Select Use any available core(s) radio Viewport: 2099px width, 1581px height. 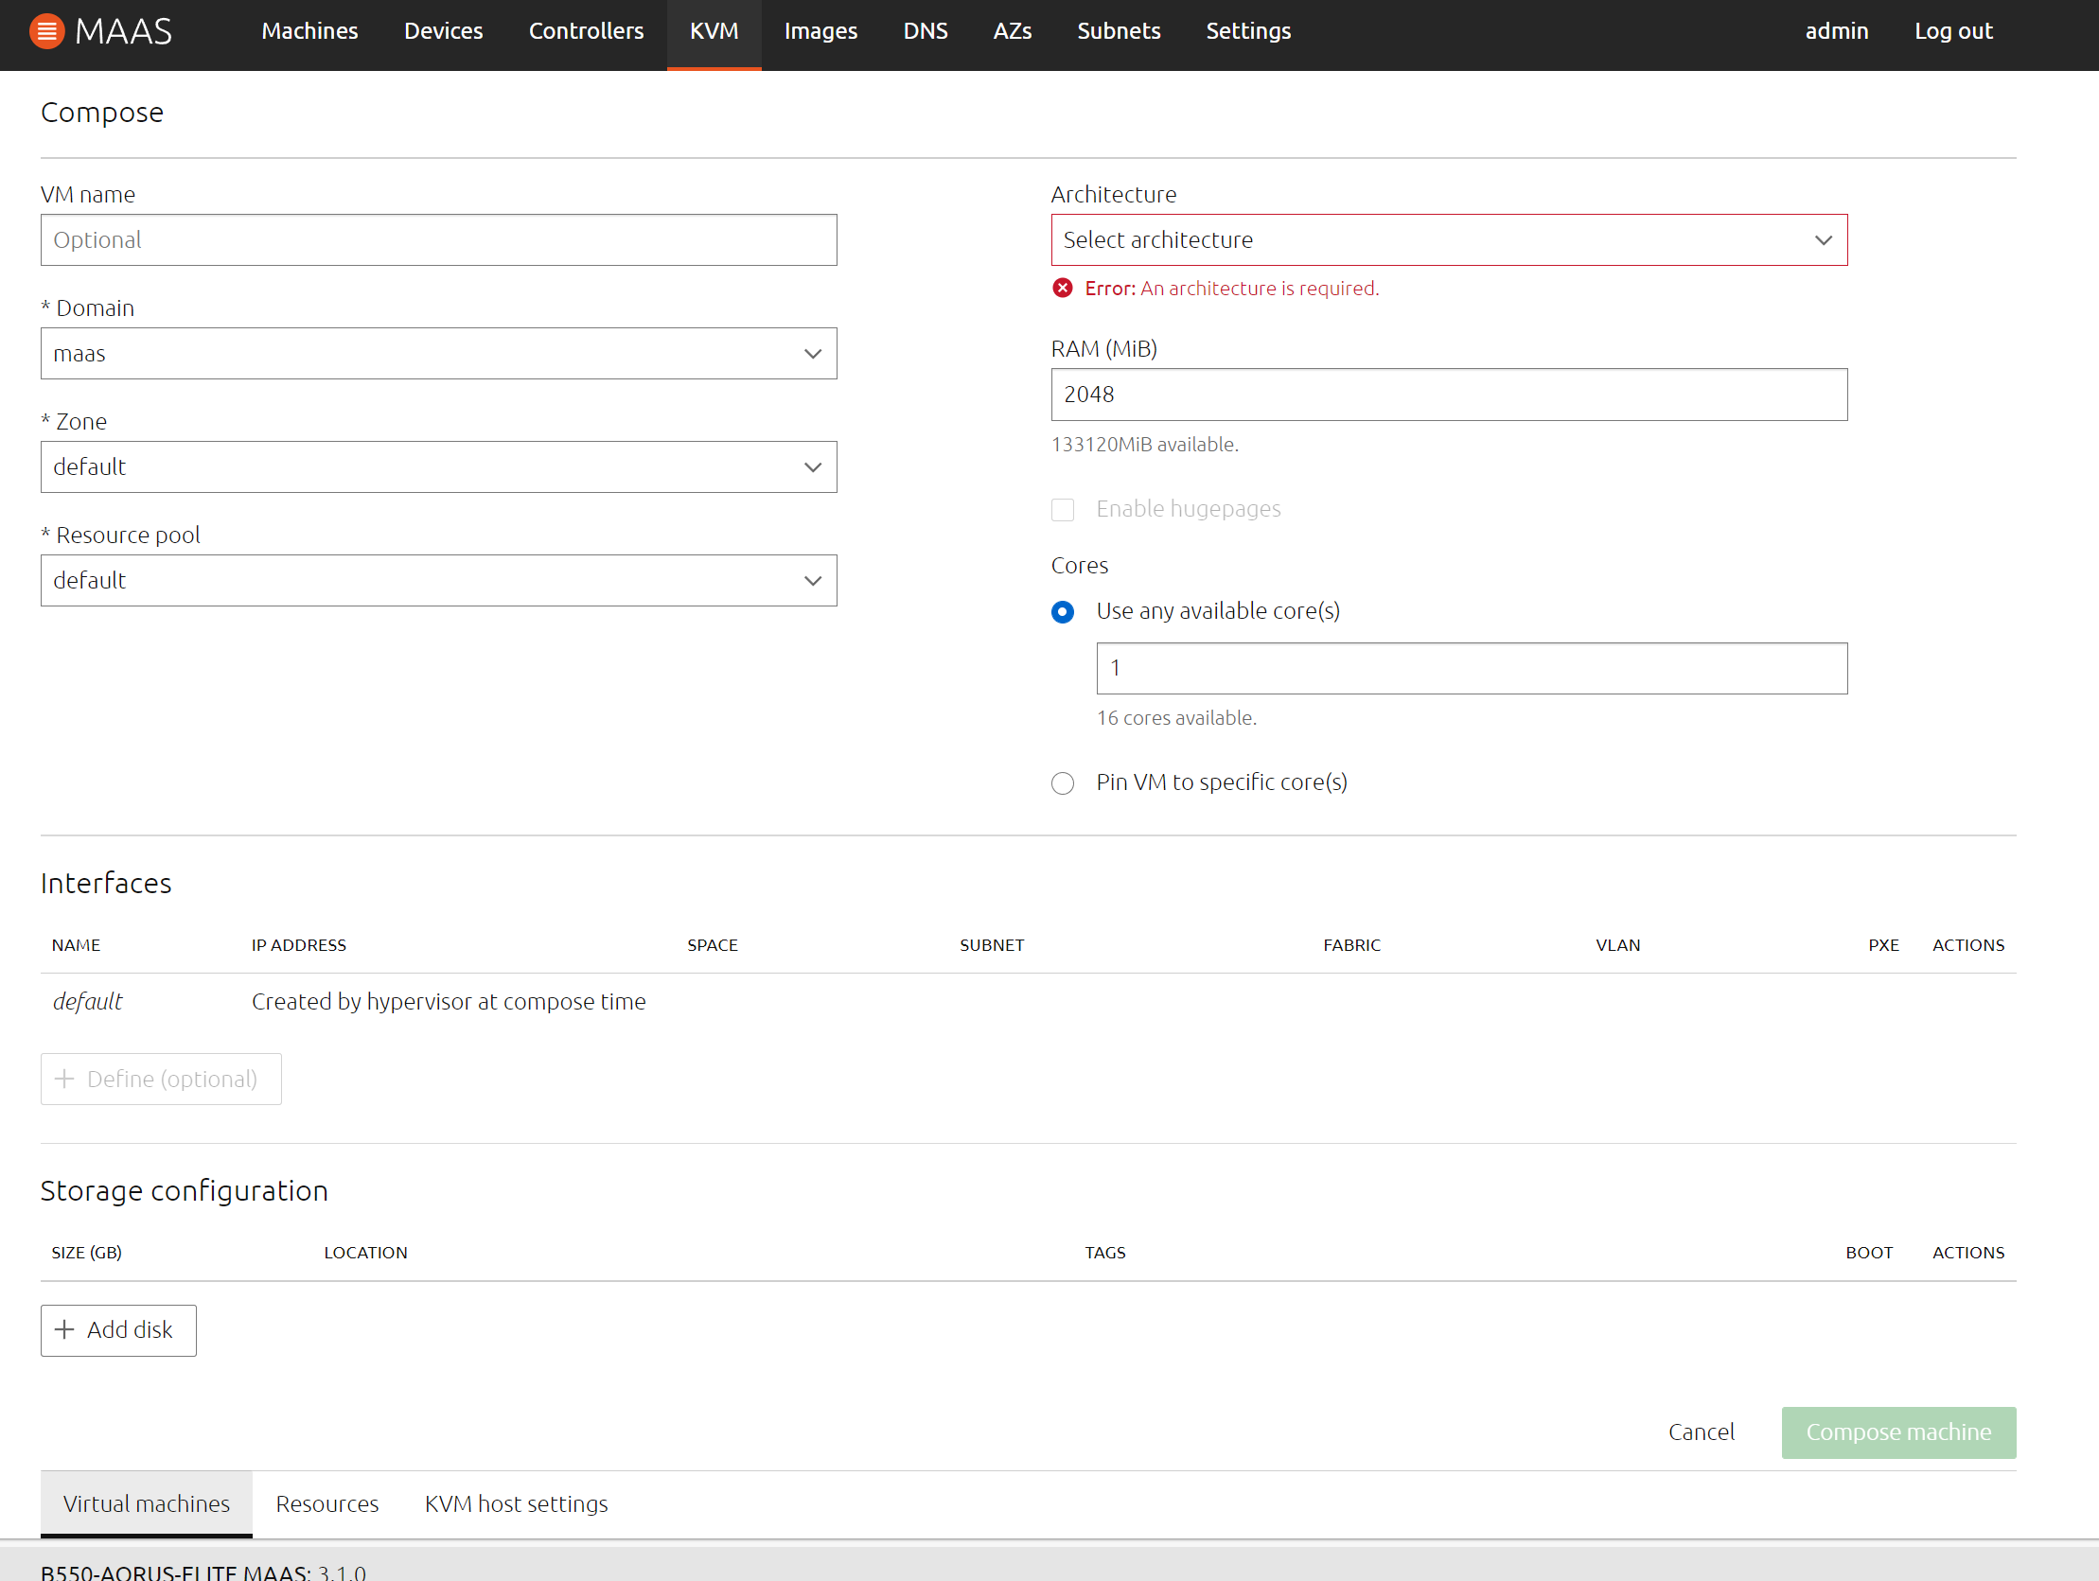(1062, 612)
